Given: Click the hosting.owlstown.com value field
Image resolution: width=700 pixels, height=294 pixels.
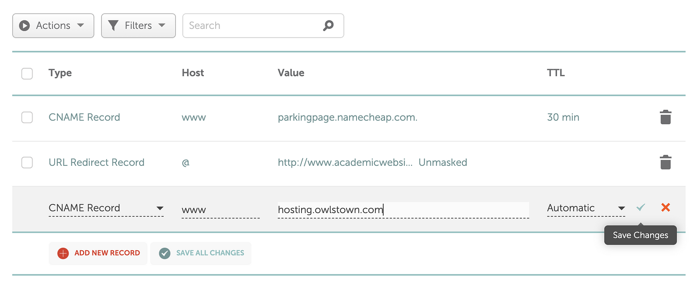Looking at the screenshot, I should coord(403,210).
